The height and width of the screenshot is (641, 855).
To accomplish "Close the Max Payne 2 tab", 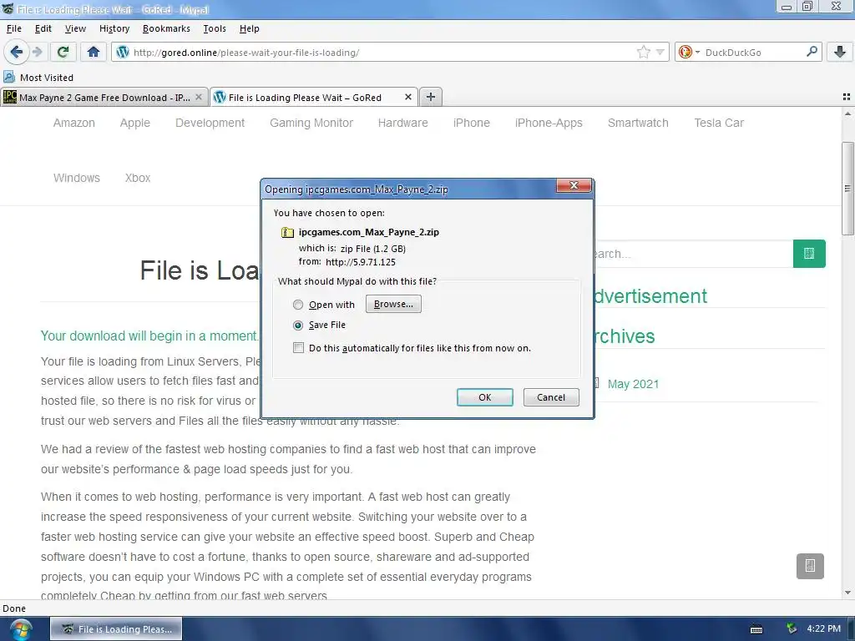I will point(199,97).
